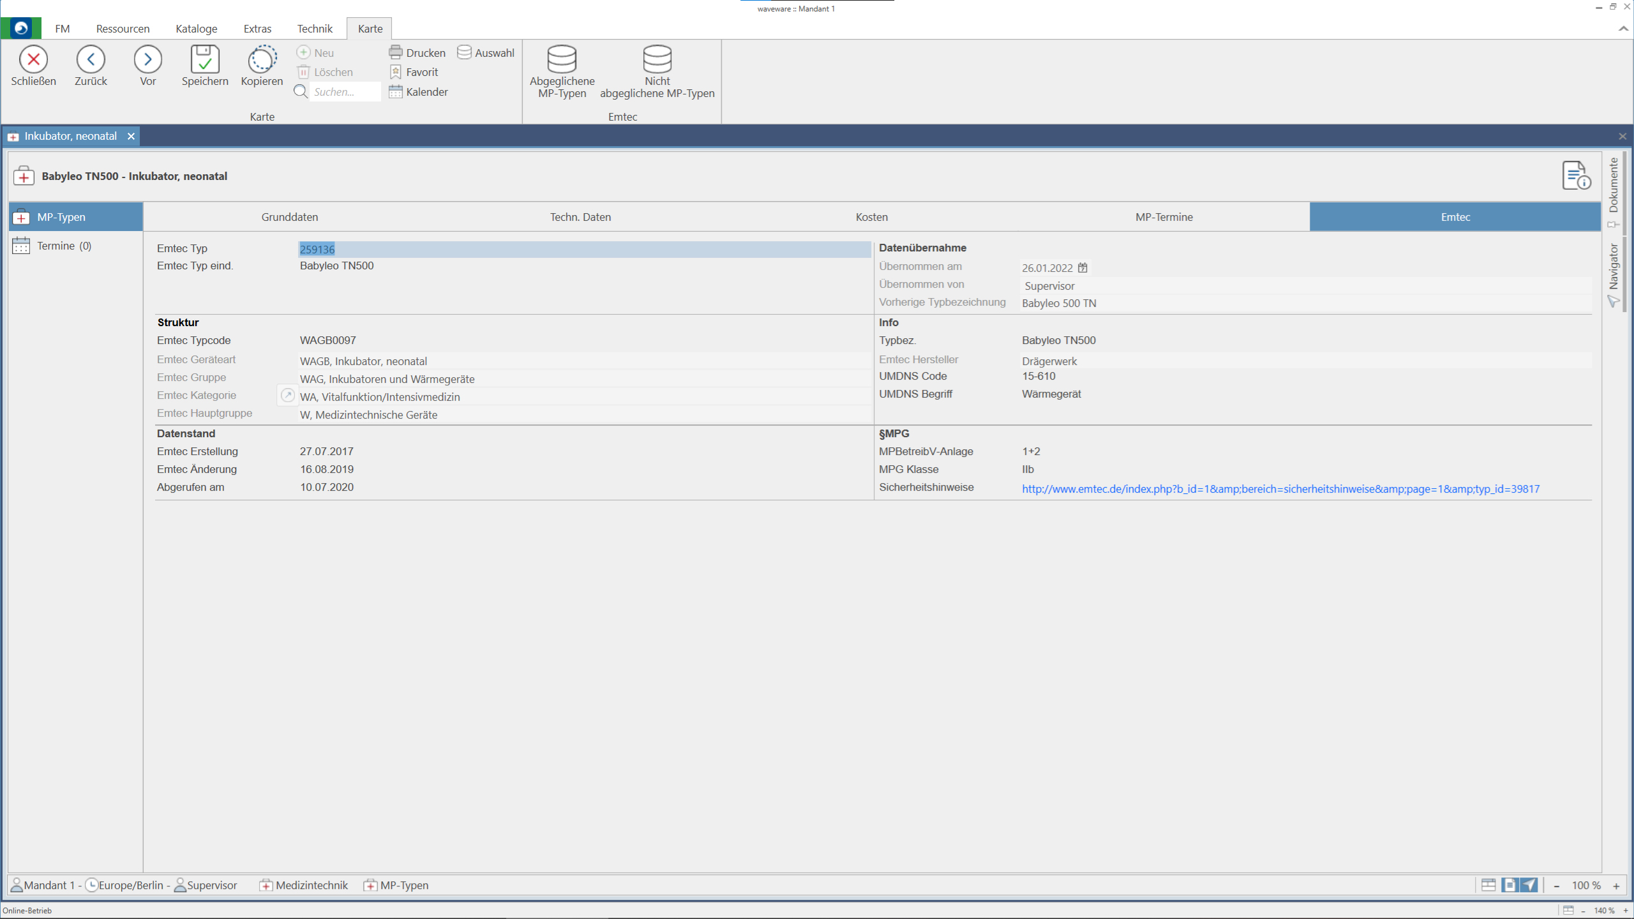Viewport: 1634px width, 919px height.
Task: Click the Drucken button
Action: [417, 53]
